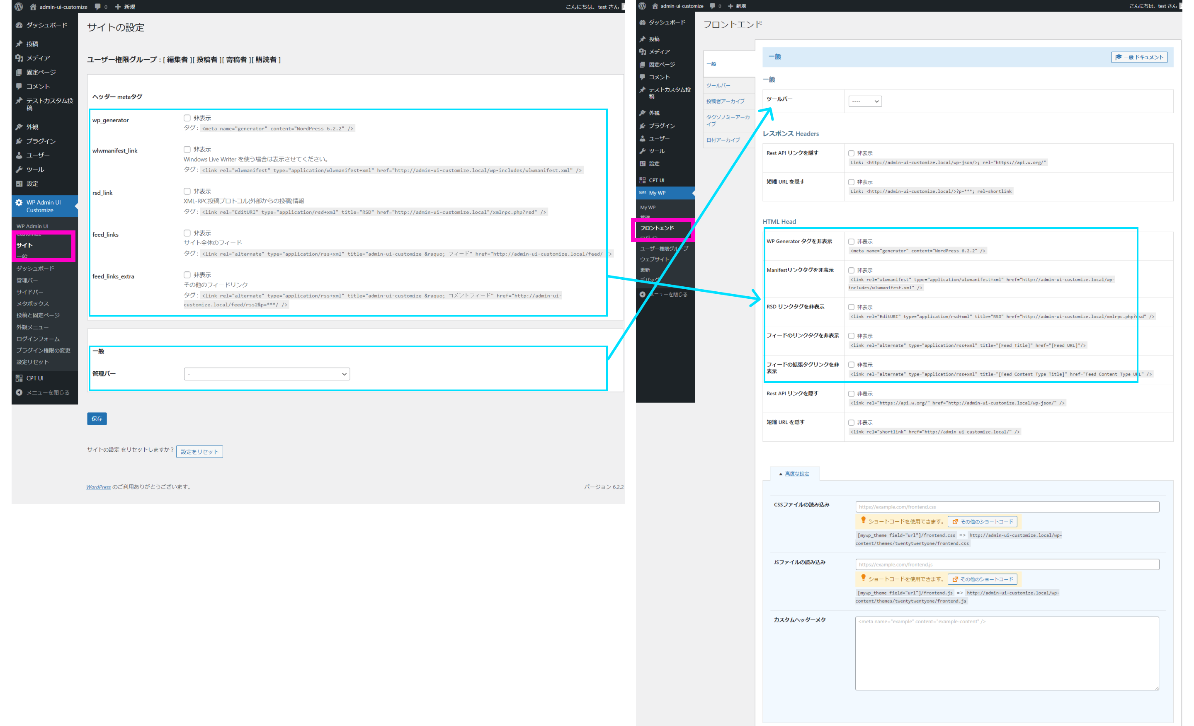Image resolution: width=1194 pixels, height=726 pixels.
Task: Select the ツール tools icon
Action: [20, 169]
